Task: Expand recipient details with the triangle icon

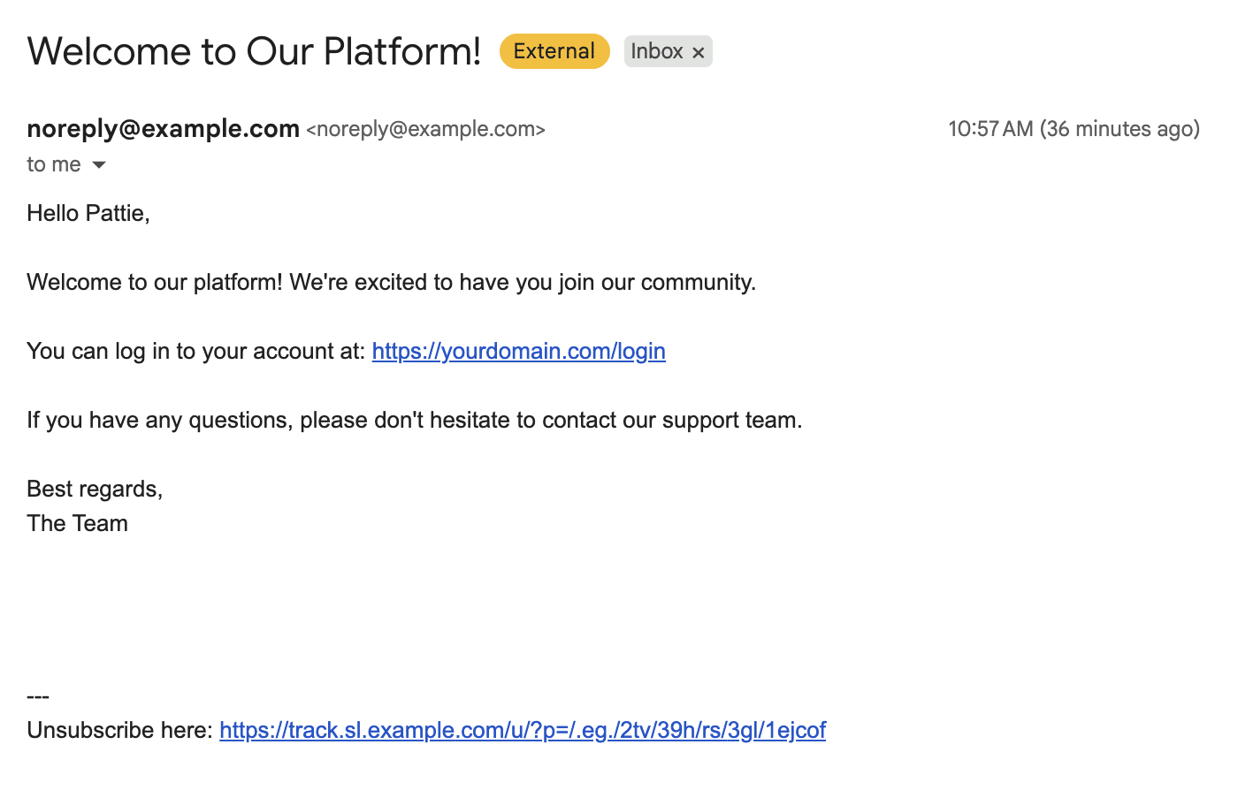Action: (x=98, y=164)
